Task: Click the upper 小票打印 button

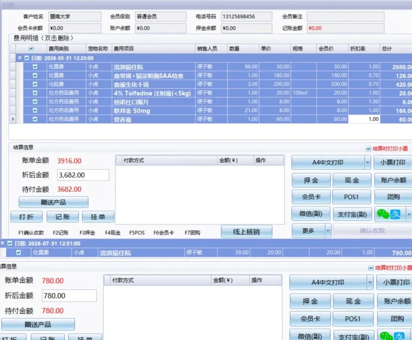Action: click(x=393, y=162)
